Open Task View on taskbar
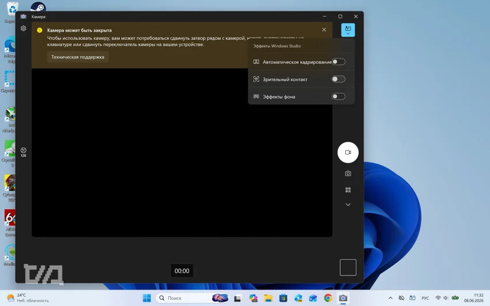The height and width of the screenshot is (306, 490). click(x=238, y=298)
